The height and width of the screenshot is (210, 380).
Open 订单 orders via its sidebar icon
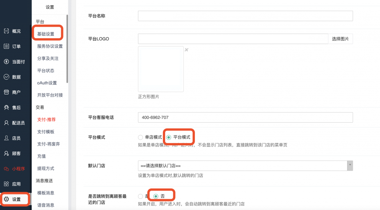6,46
